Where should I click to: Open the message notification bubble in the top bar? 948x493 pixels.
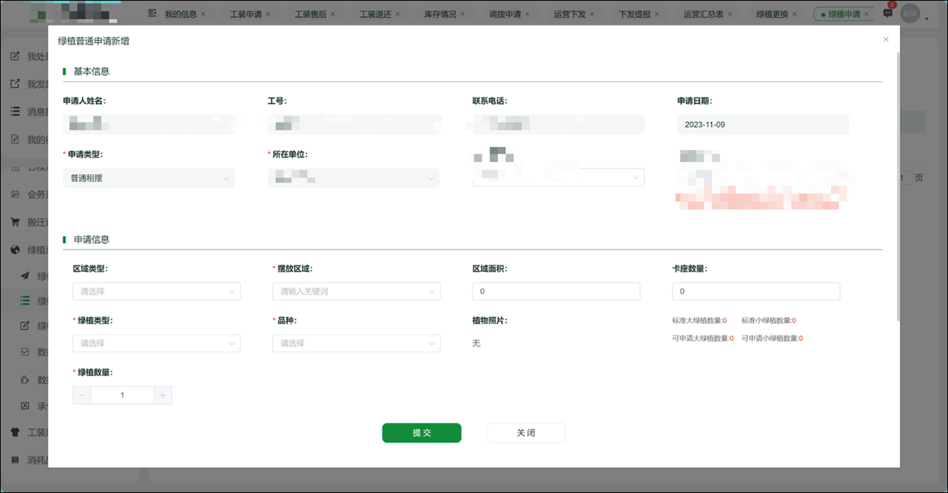[x=887, y=13]
